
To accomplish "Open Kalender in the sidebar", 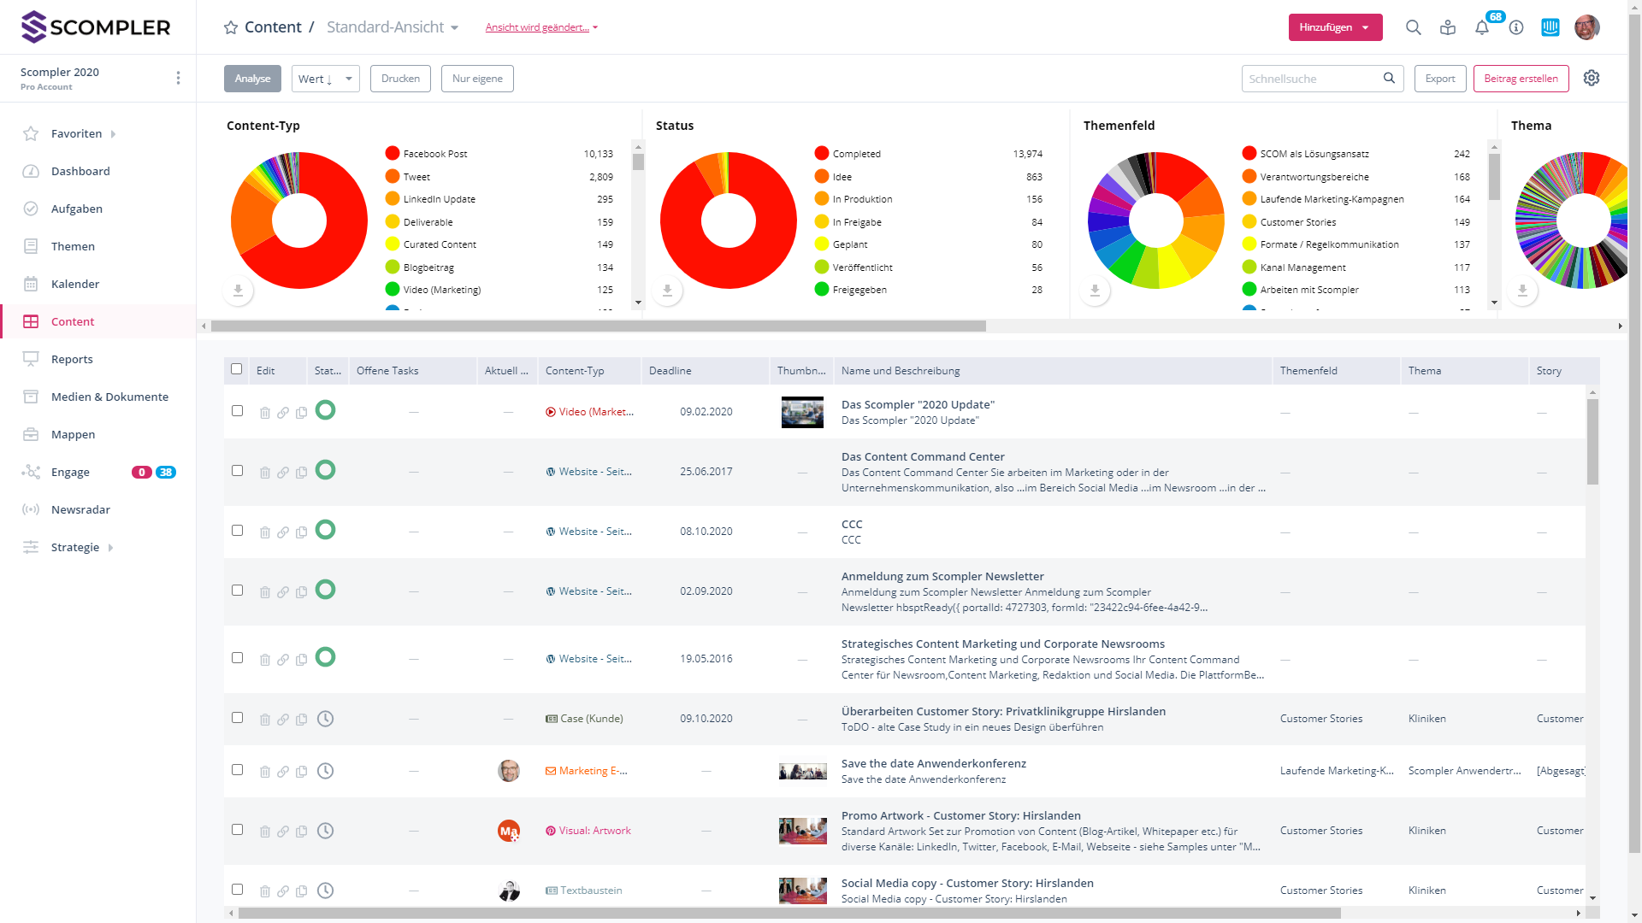I will pyautogui.click(x=75, y=284).
